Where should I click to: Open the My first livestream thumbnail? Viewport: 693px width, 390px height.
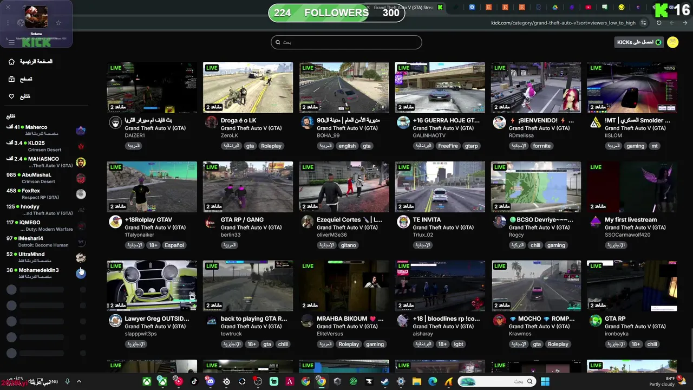pyautogui.click(x=632, y=186)
